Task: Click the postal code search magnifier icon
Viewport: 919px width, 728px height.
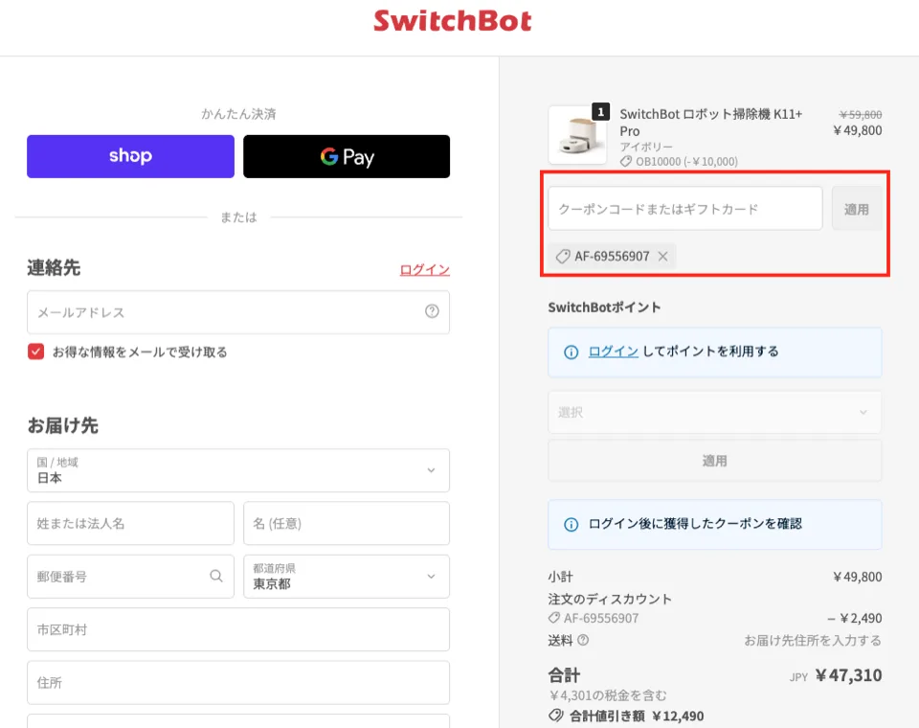Action: (216, 576)
